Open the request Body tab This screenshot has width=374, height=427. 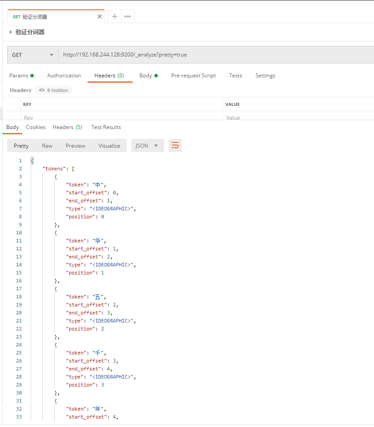(x=149, y=76)
